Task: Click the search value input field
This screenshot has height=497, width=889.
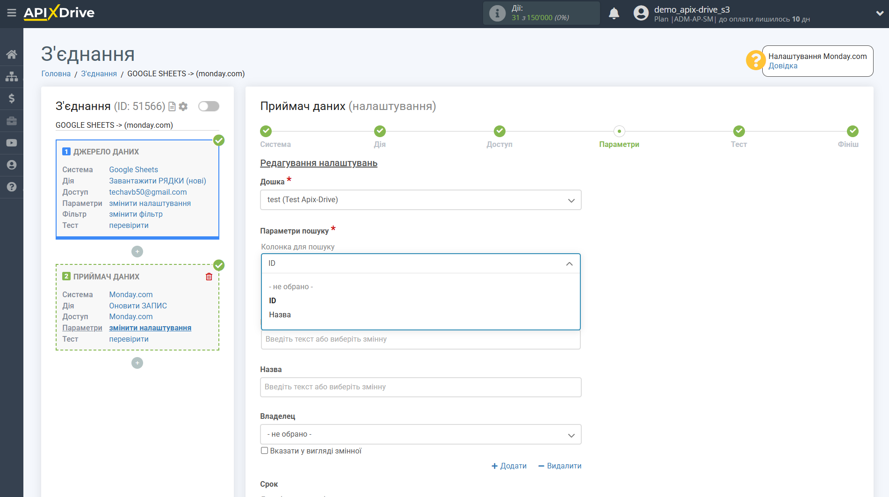Action: point(420,339)
